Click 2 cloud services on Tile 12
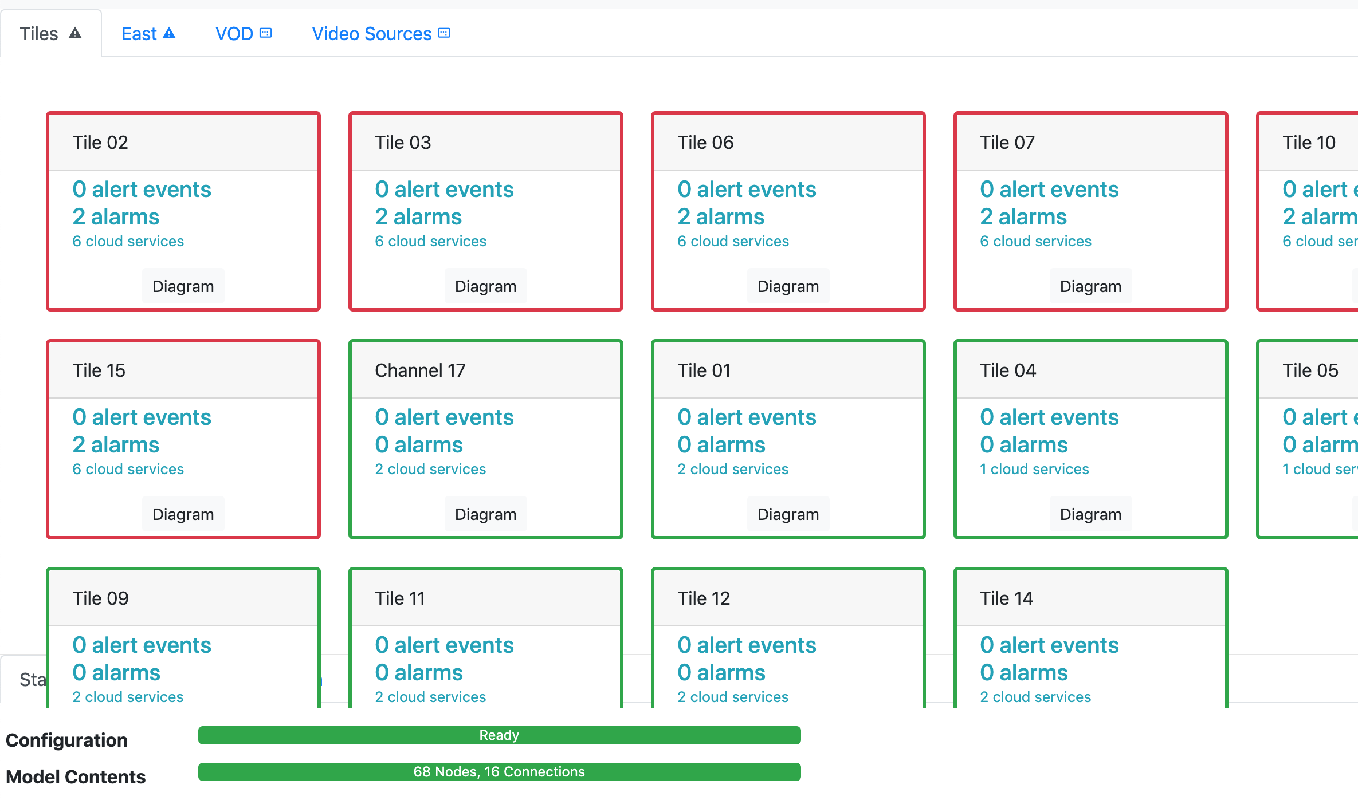The image size is (1358, 812). (x=733, y=697)
